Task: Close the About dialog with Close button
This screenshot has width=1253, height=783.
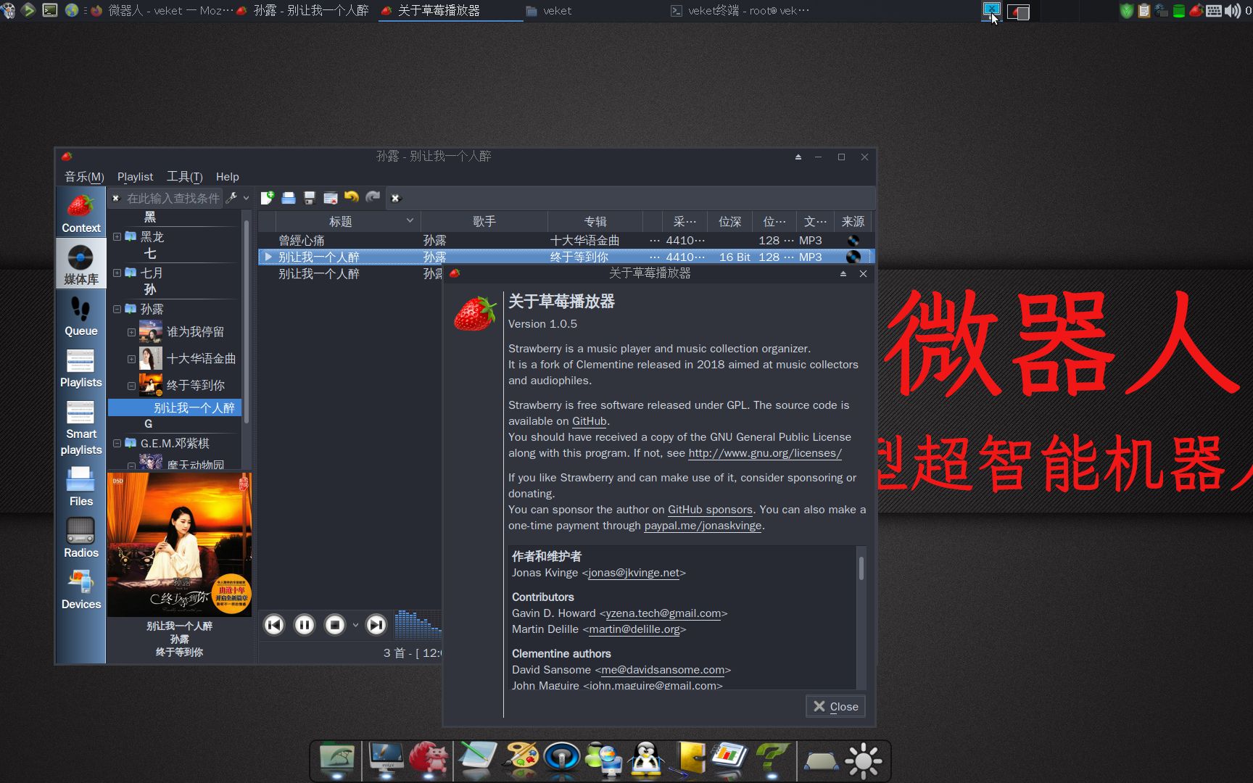Action: click(x=835, y=706)
